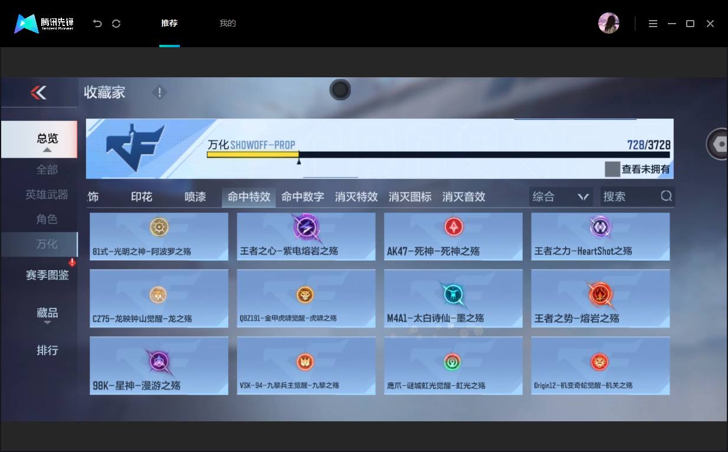Click the CZ75-龙映钟山觉醒 icon
The height and width of the screenshot is (452, 728).
[158, 294]
